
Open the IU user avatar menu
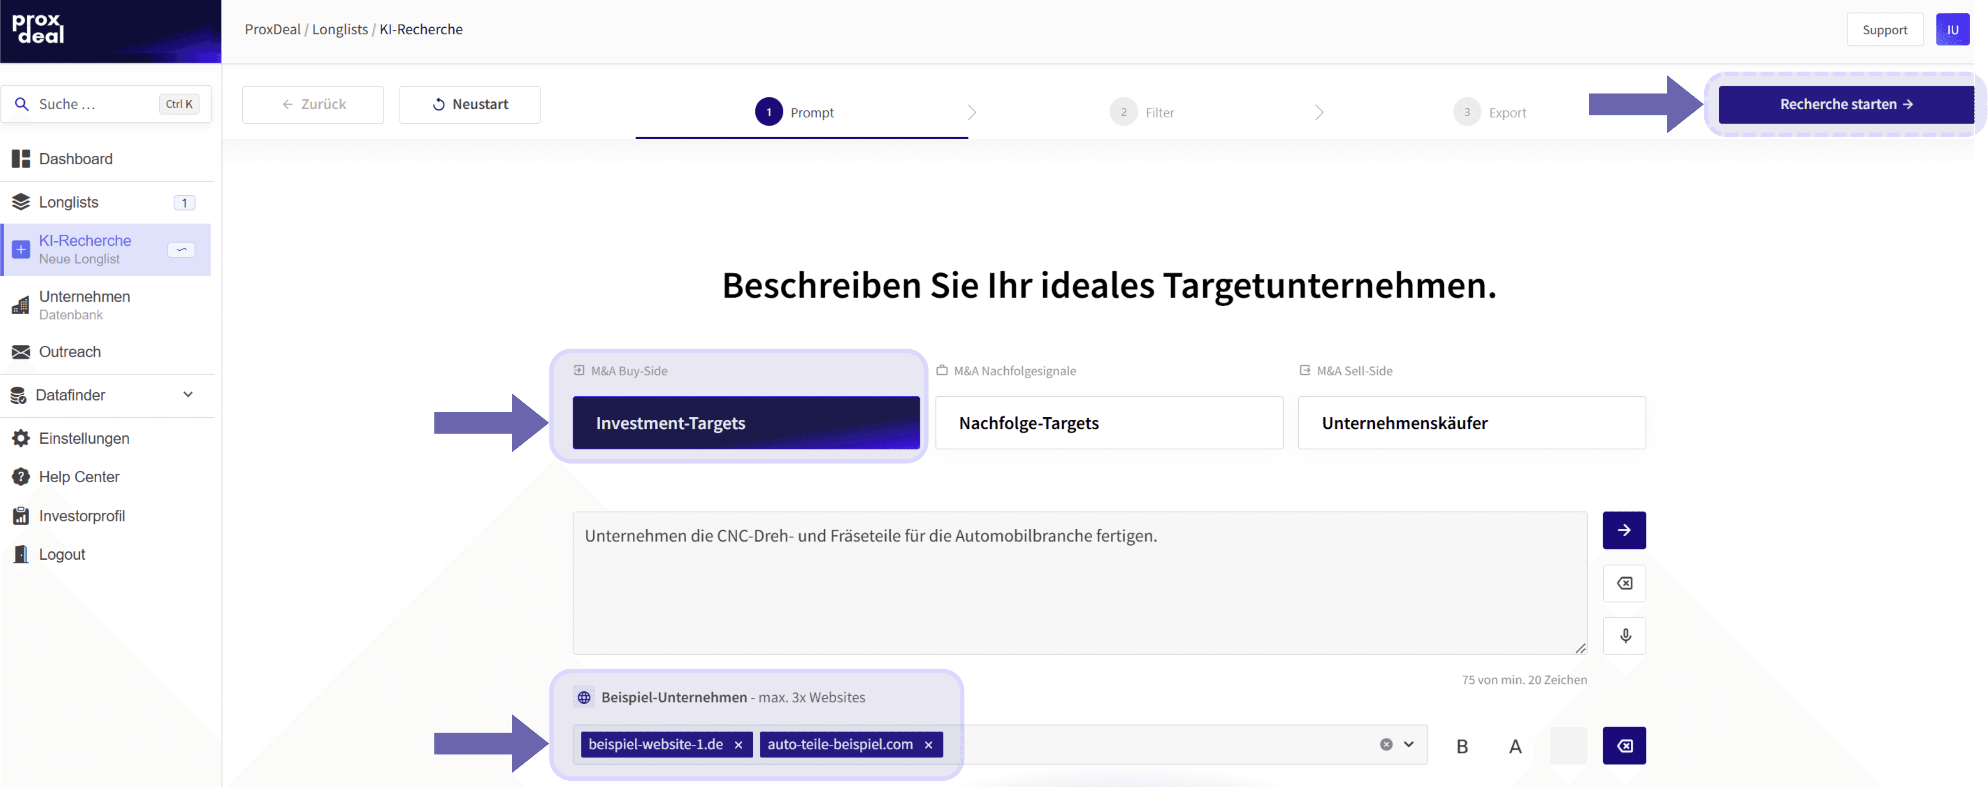(1952, 29)
